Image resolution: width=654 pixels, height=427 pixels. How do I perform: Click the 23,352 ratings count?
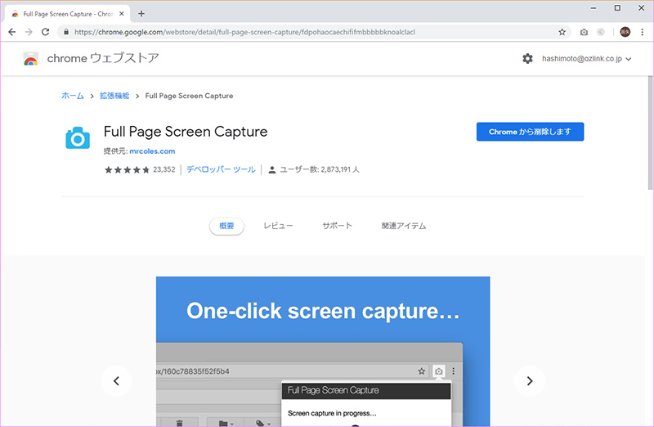[x=164, y=169]
